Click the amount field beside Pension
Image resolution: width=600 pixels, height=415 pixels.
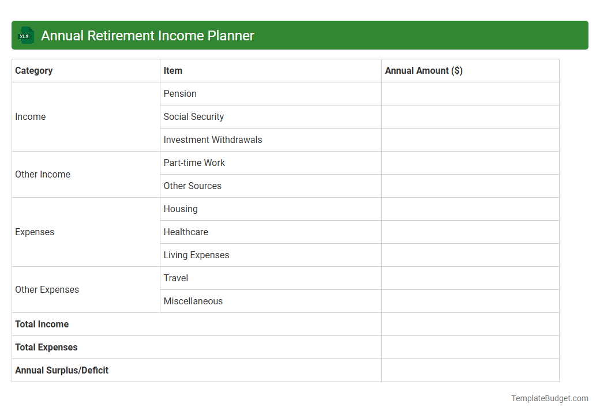click(x=470, y=93)
